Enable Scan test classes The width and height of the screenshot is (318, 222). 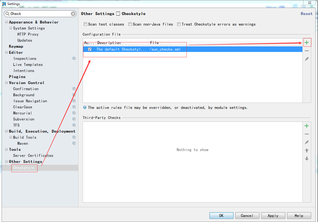85,24
